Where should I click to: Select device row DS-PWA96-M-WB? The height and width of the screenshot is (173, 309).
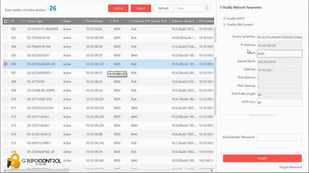click(108, 47)
